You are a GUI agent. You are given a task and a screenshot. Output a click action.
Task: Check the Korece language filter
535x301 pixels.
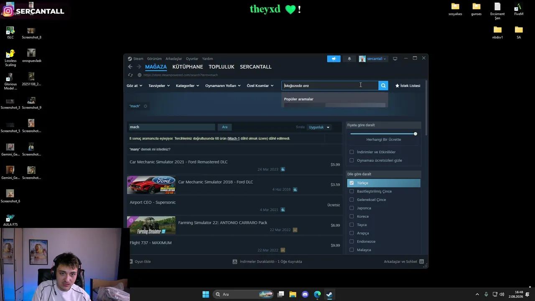point(352,217)
